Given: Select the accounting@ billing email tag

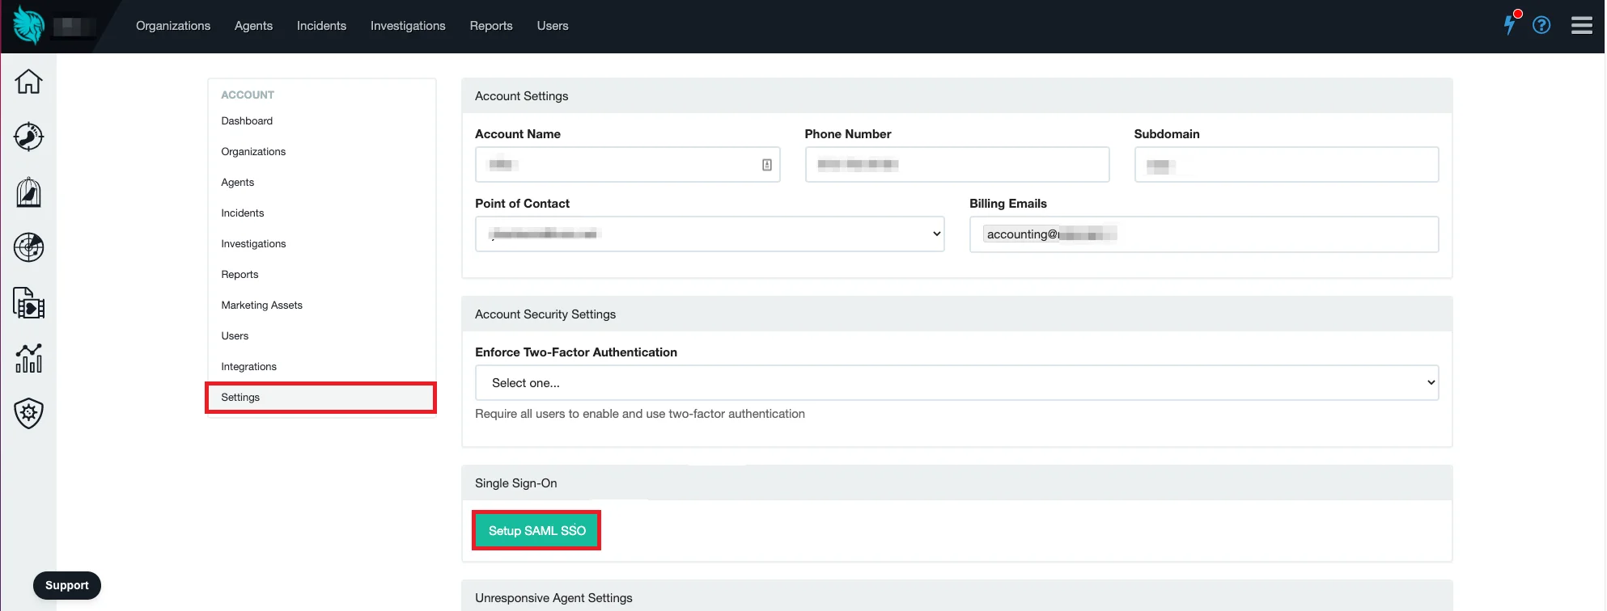Looking at the screenshot, I should (x=1049, y=234).
